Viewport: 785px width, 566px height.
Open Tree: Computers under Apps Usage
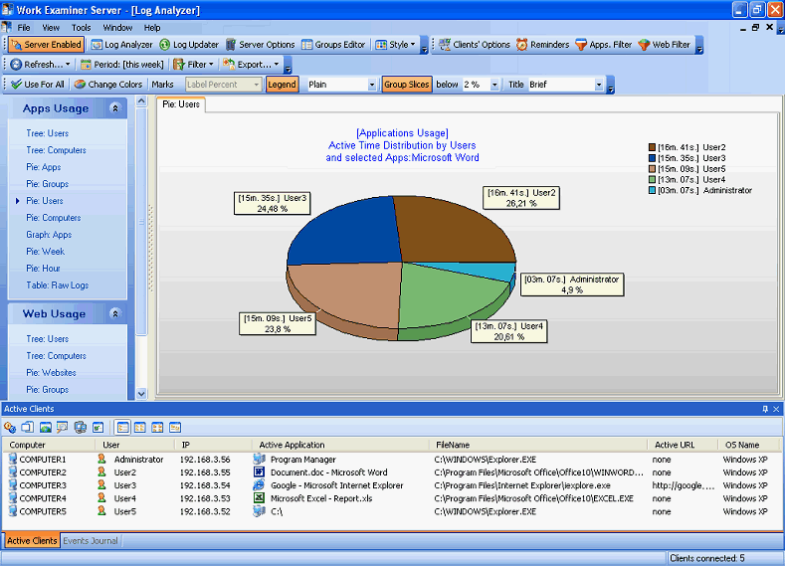pos(56,150)
